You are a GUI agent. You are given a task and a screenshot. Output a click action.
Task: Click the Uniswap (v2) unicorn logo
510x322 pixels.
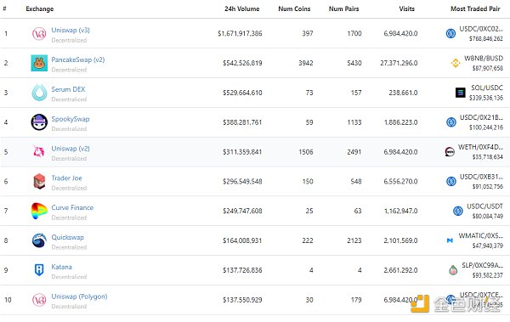(x=39, y=151)
